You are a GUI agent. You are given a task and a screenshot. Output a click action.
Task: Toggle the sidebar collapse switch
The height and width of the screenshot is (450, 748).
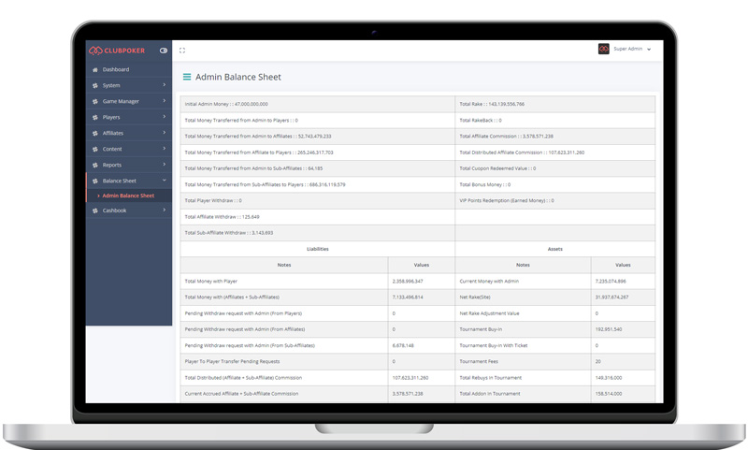[163, 51]
